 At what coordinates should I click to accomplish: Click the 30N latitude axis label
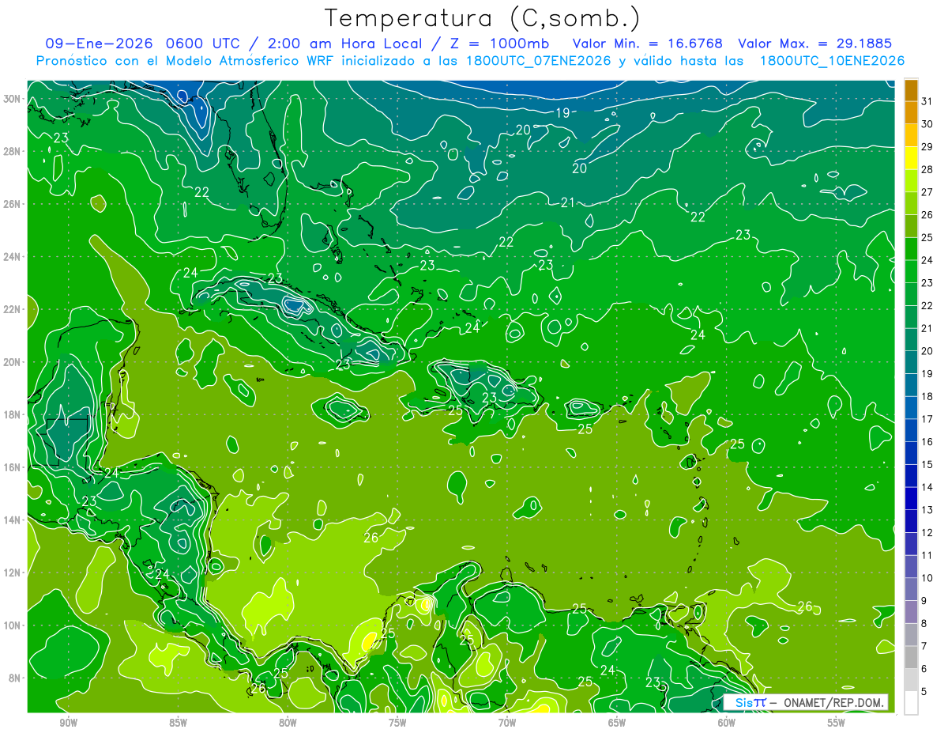(12, 99)
